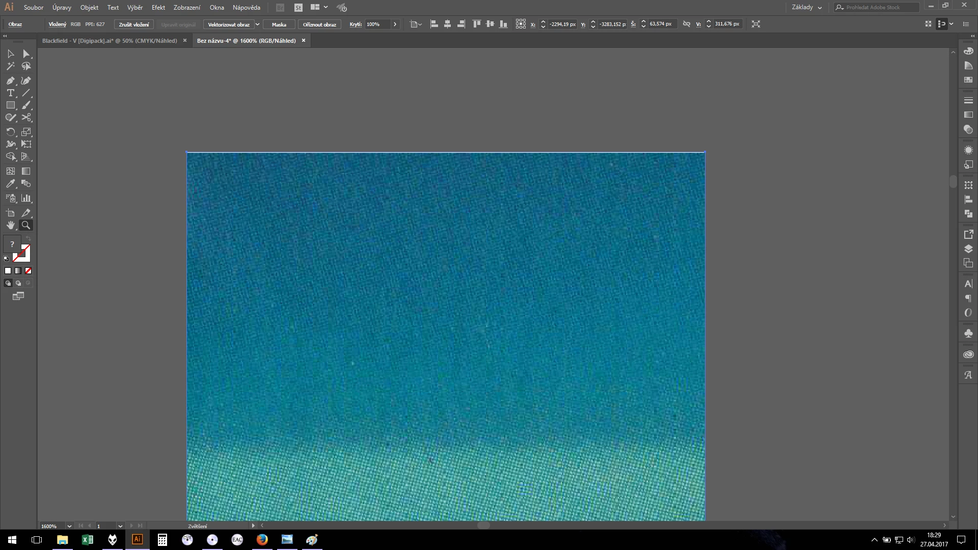This screenshot has height=550, width=978.
Task: Click the Maska button
Action: click(x=279, y=24)
